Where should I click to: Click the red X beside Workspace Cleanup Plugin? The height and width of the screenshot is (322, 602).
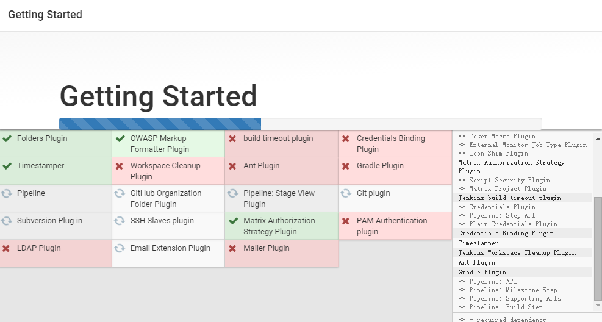coord(120,166)
